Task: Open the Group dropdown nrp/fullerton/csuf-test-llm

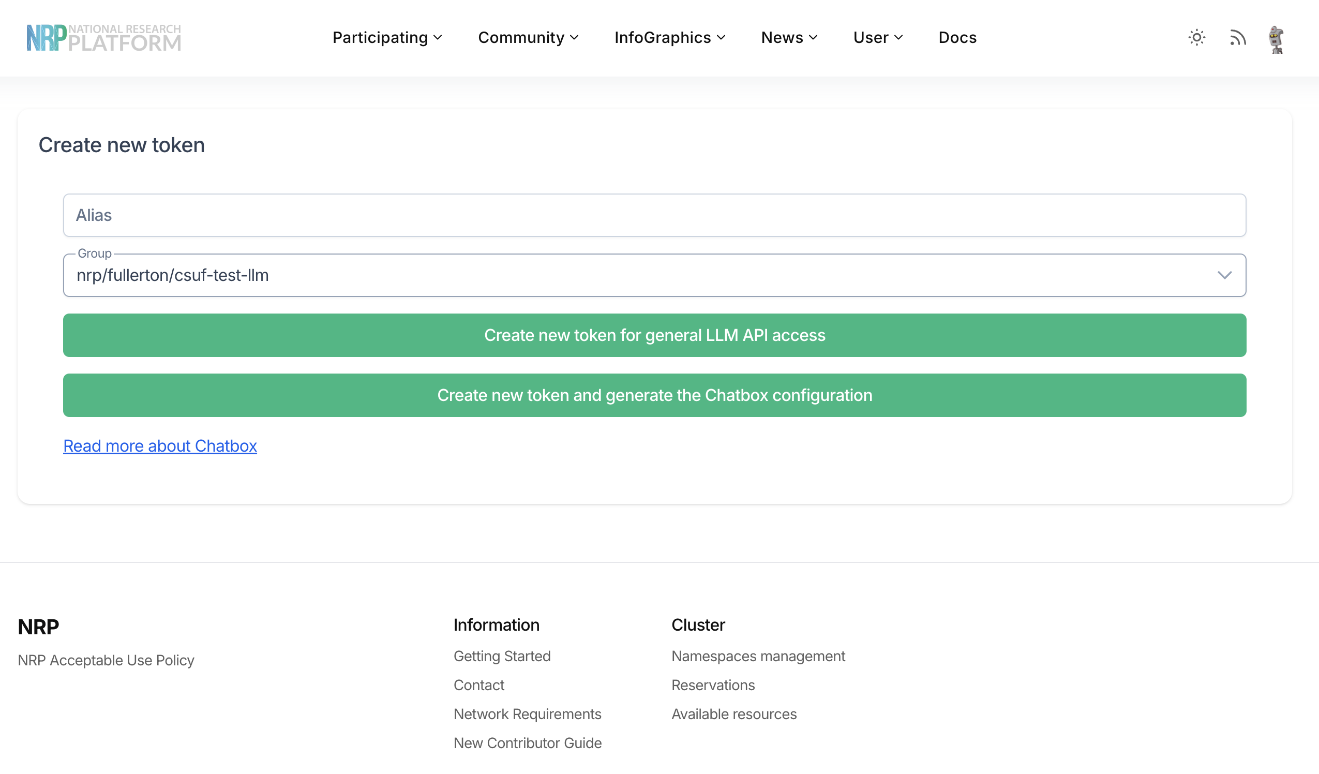Action: [654, 275]
